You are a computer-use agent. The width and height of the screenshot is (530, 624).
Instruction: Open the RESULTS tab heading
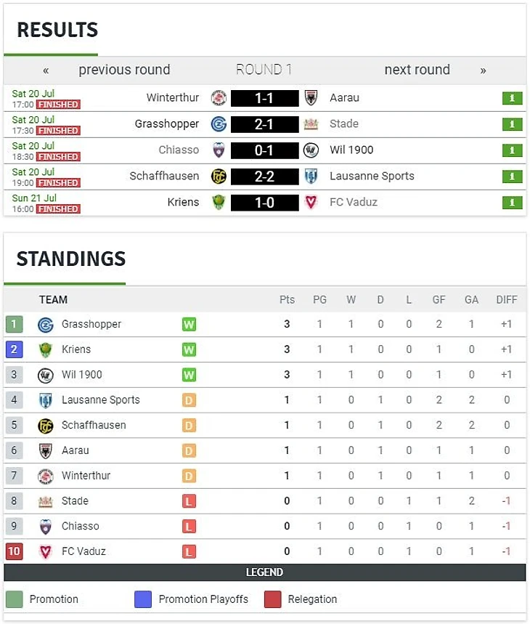(x=57, y=30)
